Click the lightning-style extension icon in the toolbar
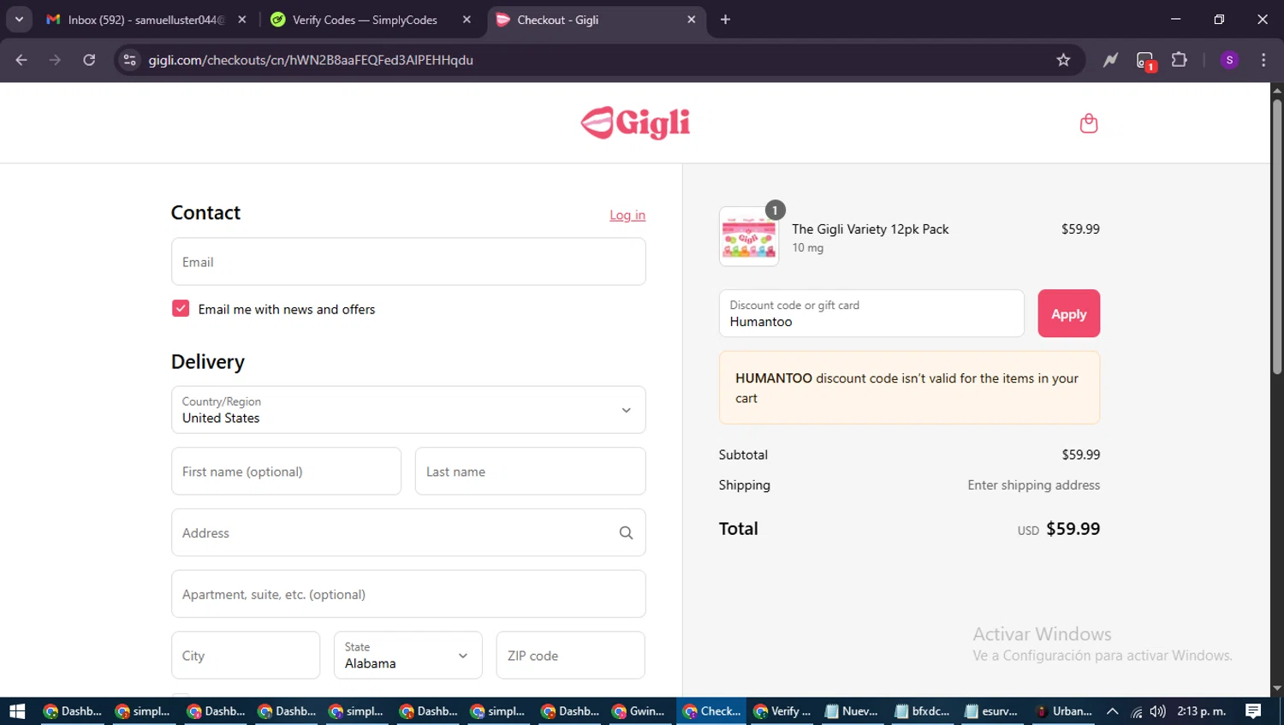Viewport: 1284px width, 725px height. point(1110,60)
